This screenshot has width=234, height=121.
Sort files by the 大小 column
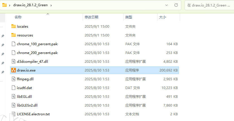tap(163, 17)
